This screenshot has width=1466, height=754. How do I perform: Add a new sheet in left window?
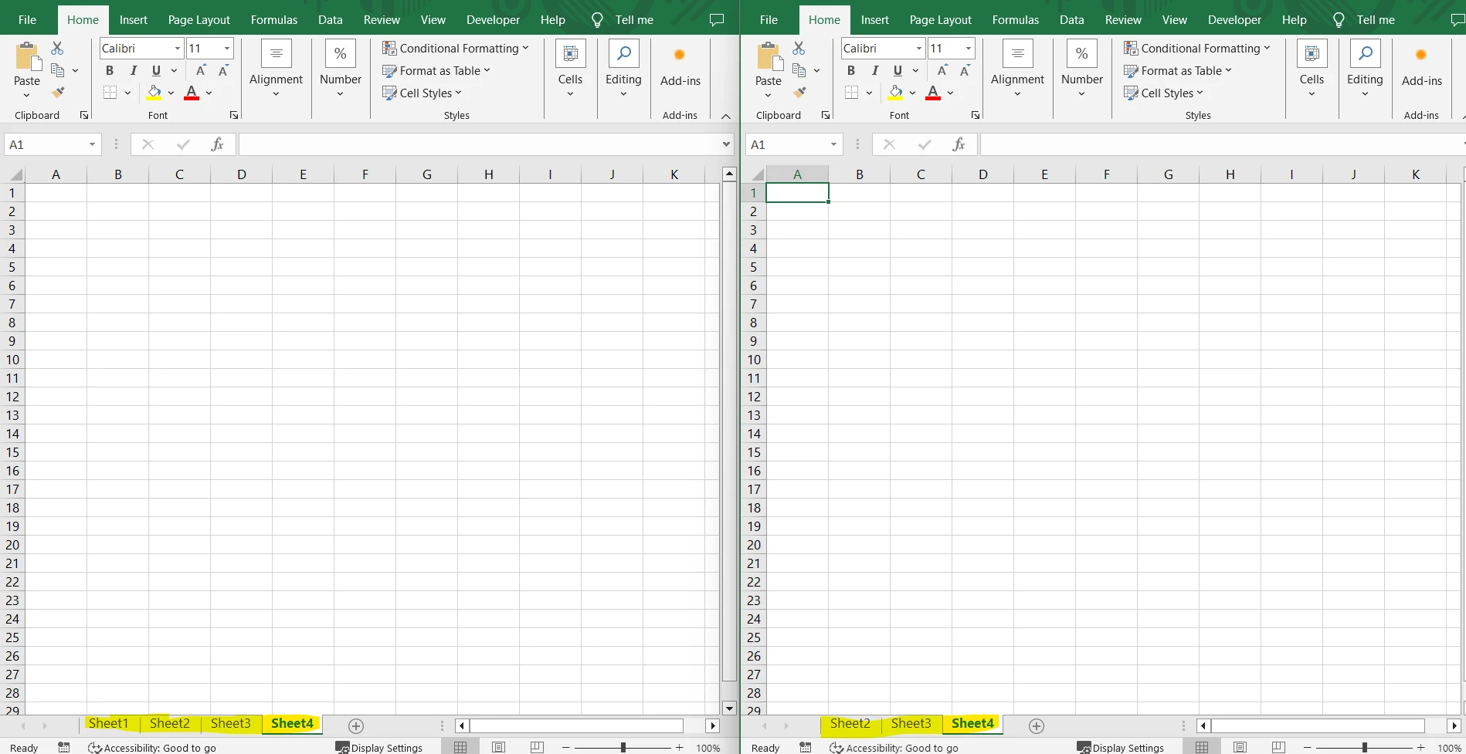[356, 725]
